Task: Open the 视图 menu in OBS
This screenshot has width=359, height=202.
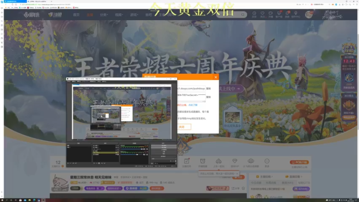Action: pos(79,82)
